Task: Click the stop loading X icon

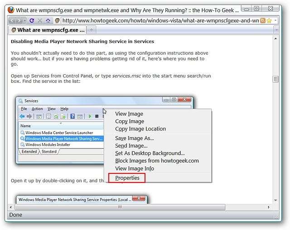Action: click(x=39, y=20)
